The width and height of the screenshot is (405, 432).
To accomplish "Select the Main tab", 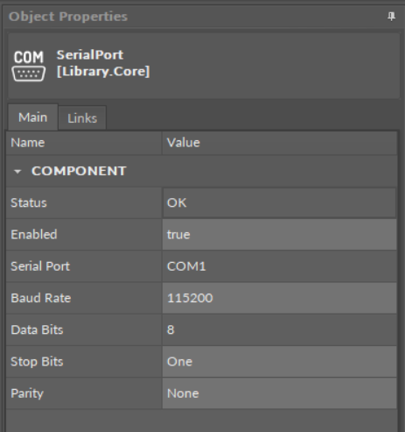I will pyautogui.click(x=32, y=117).
